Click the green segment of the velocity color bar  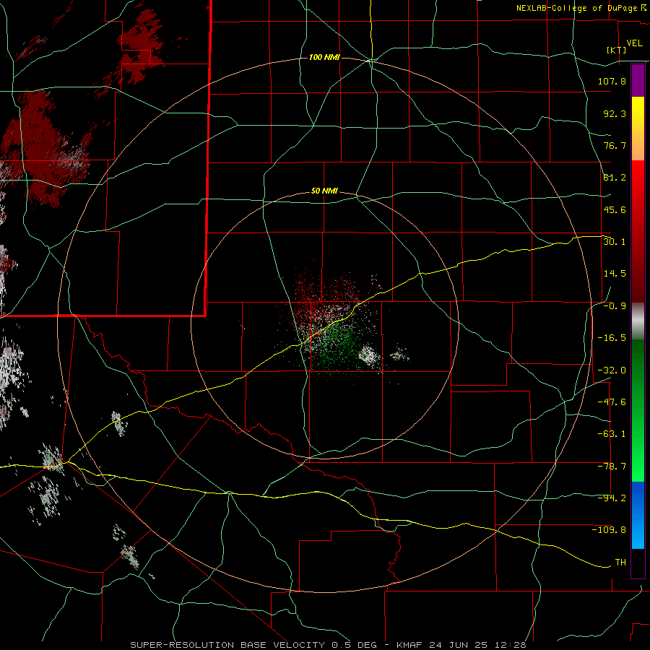coord(638,410)
